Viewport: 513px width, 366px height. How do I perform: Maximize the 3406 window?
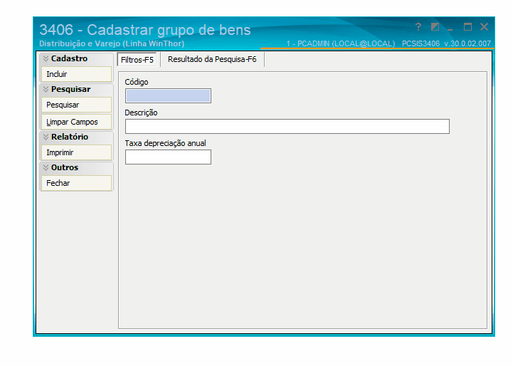click(x=467, y=27)
